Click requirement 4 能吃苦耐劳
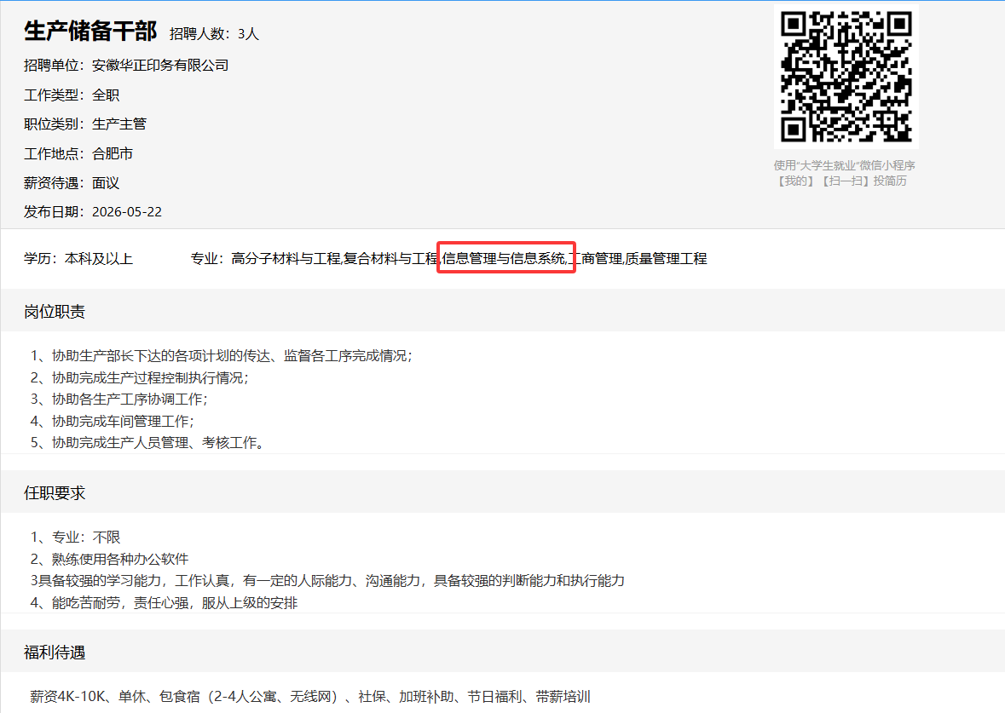 coord(164,603)
